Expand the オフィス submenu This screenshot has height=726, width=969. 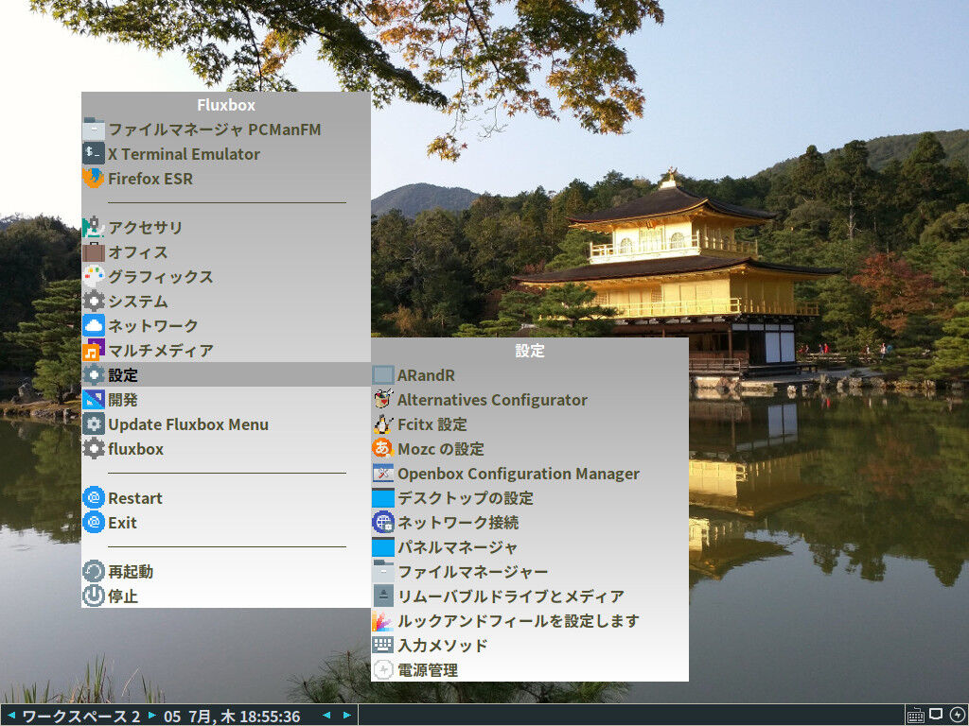[226, 251]
